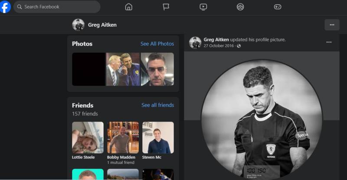Open Lottie Steele's friend thumbnail

[x=88, y=137]
